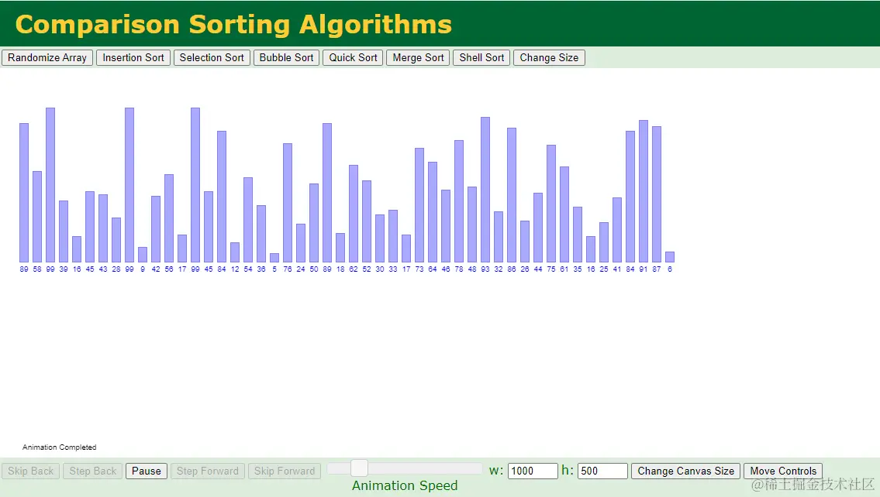
Task: Run Shell Sort
Action: pos(481,58)
